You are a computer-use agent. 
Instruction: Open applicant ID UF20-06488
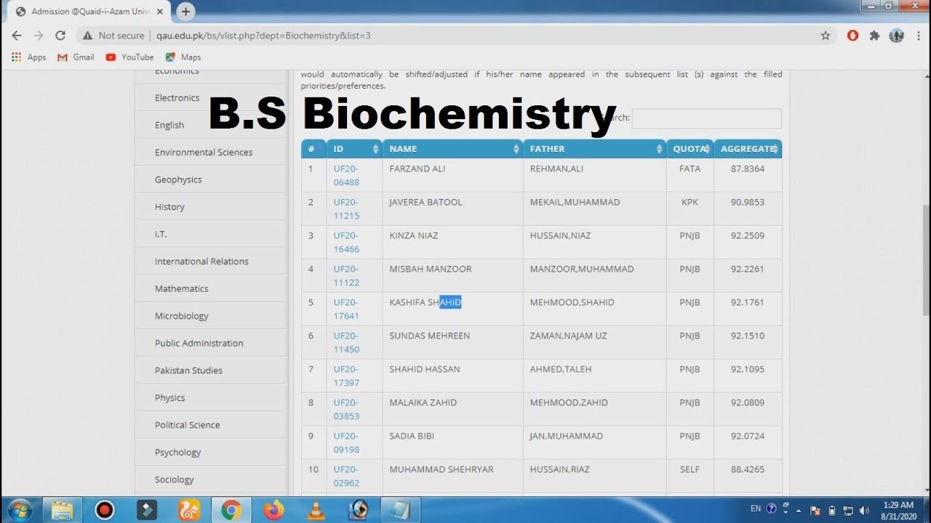pyautogui.click(x=346, y=175)
